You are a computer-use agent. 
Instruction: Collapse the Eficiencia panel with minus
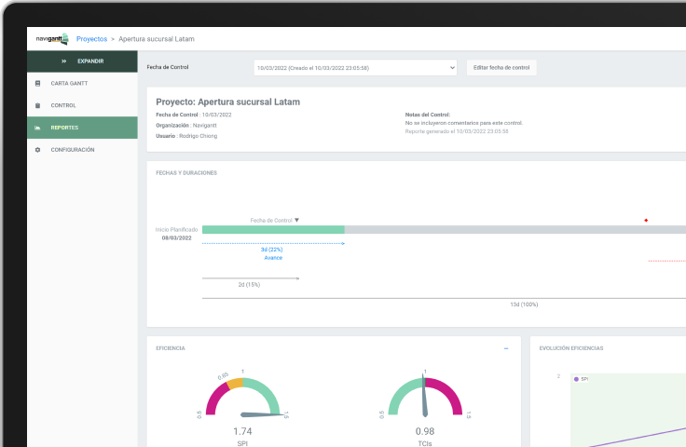click(x=506, y=348)
